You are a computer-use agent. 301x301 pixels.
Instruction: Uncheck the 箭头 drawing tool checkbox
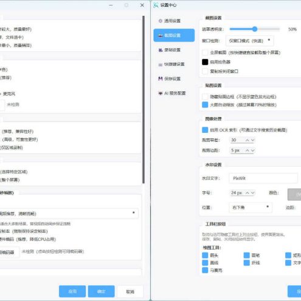pyautogui.click(x=205, y=255)
